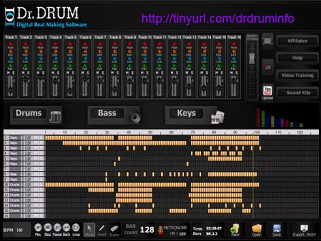Turn the metronome OFF
Image resolution: width=321 pixels, height=241 pixels.
[x=183, y=233]
